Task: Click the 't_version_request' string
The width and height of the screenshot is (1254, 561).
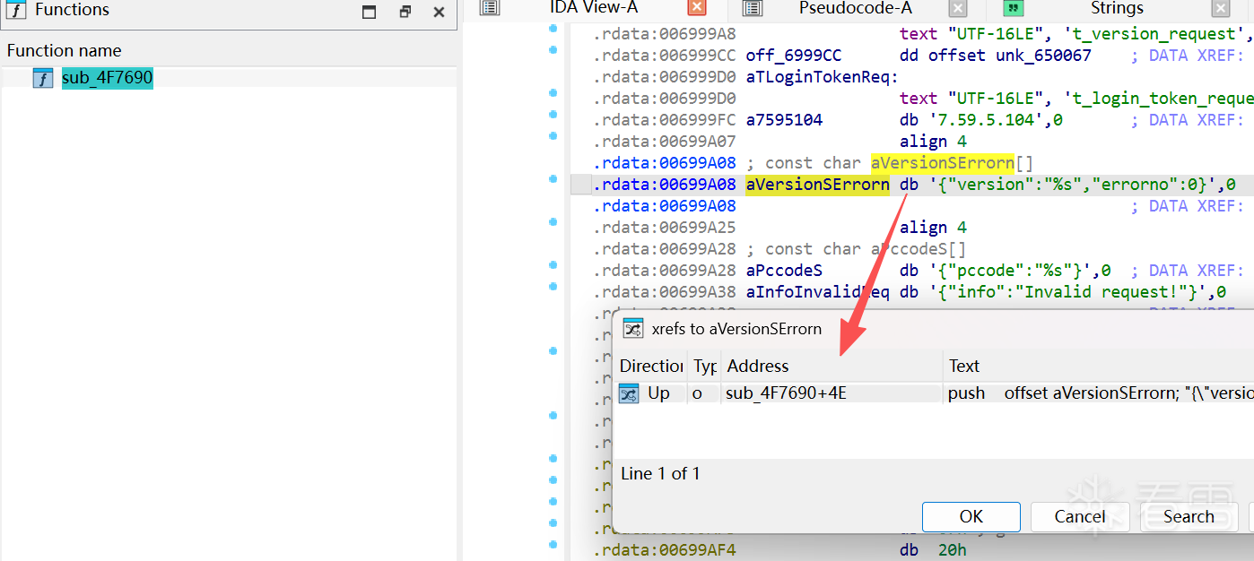Action: click(x=1150, y=34)
